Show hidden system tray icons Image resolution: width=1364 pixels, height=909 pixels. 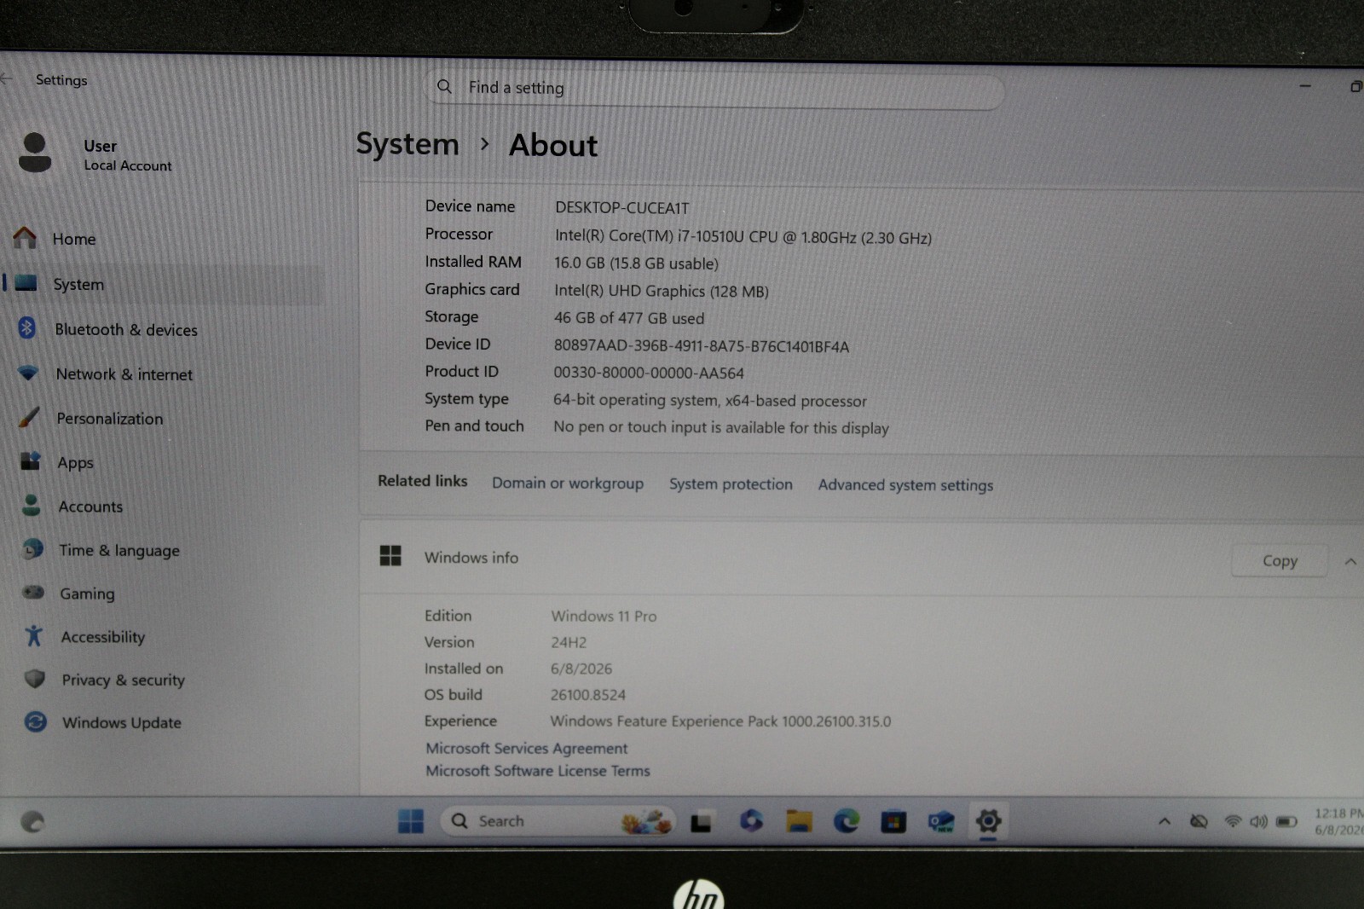(1164, 821)
